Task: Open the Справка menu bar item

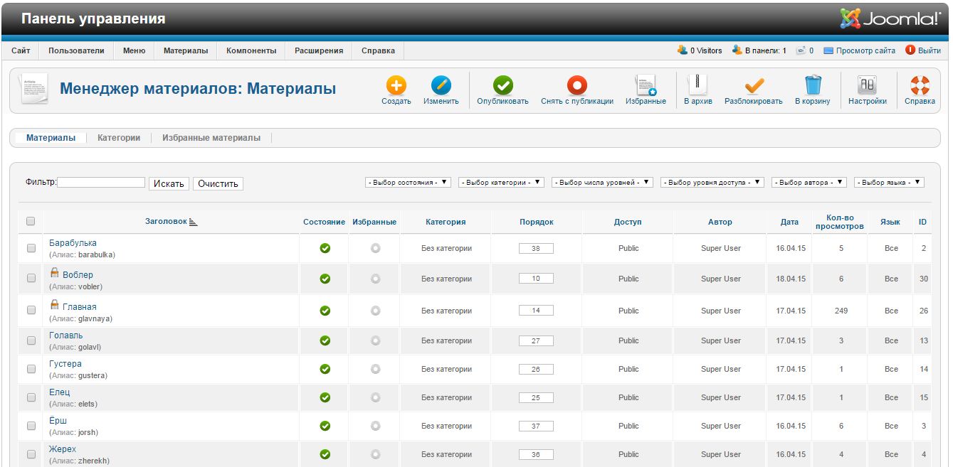Action: (x=378, y=50)
